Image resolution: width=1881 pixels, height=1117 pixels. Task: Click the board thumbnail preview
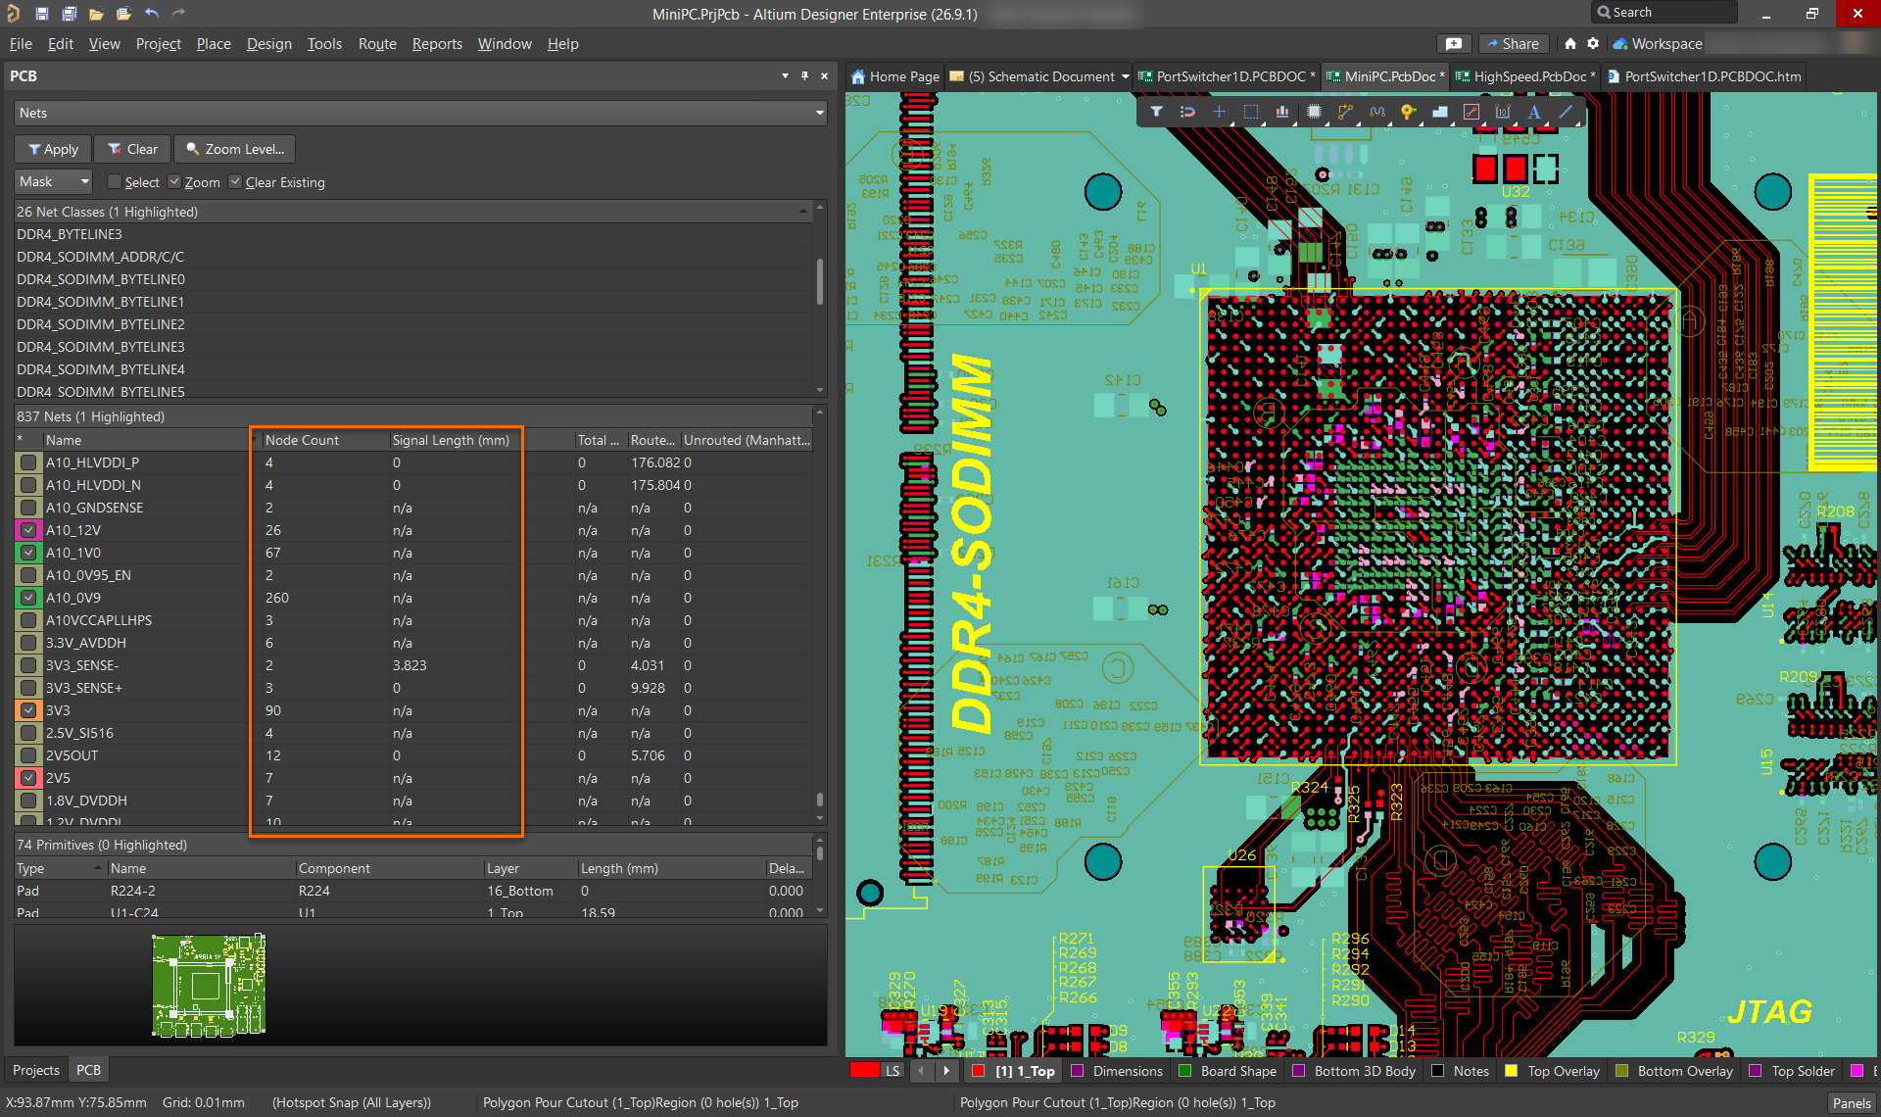208,985
